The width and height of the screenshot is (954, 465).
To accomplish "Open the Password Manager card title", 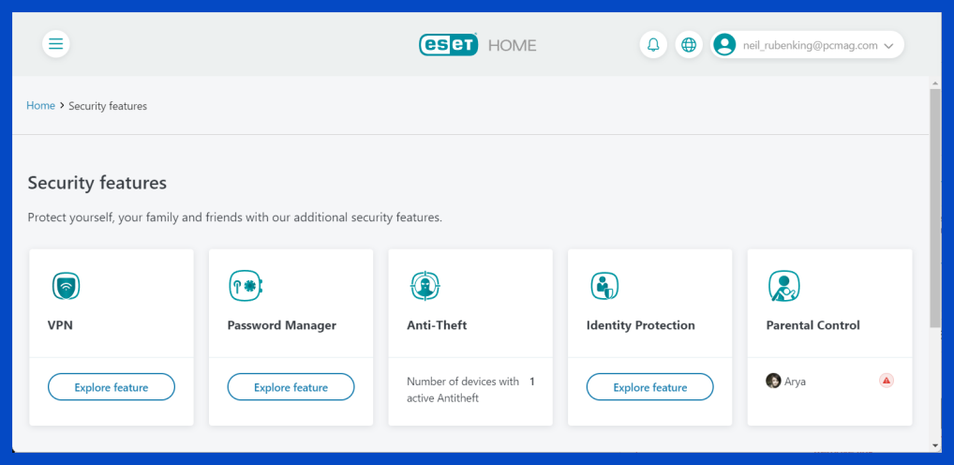I will pyautogui.click(x=282, y=325).
